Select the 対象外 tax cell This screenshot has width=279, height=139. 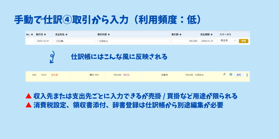[x=168, y=76]
